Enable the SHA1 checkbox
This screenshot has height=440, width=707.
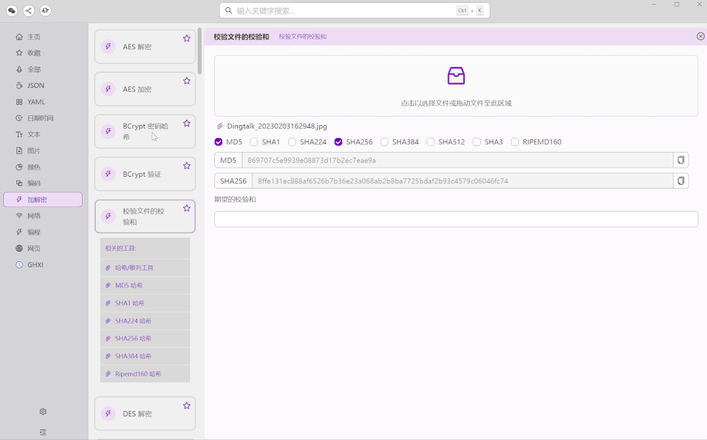[254, 142]
